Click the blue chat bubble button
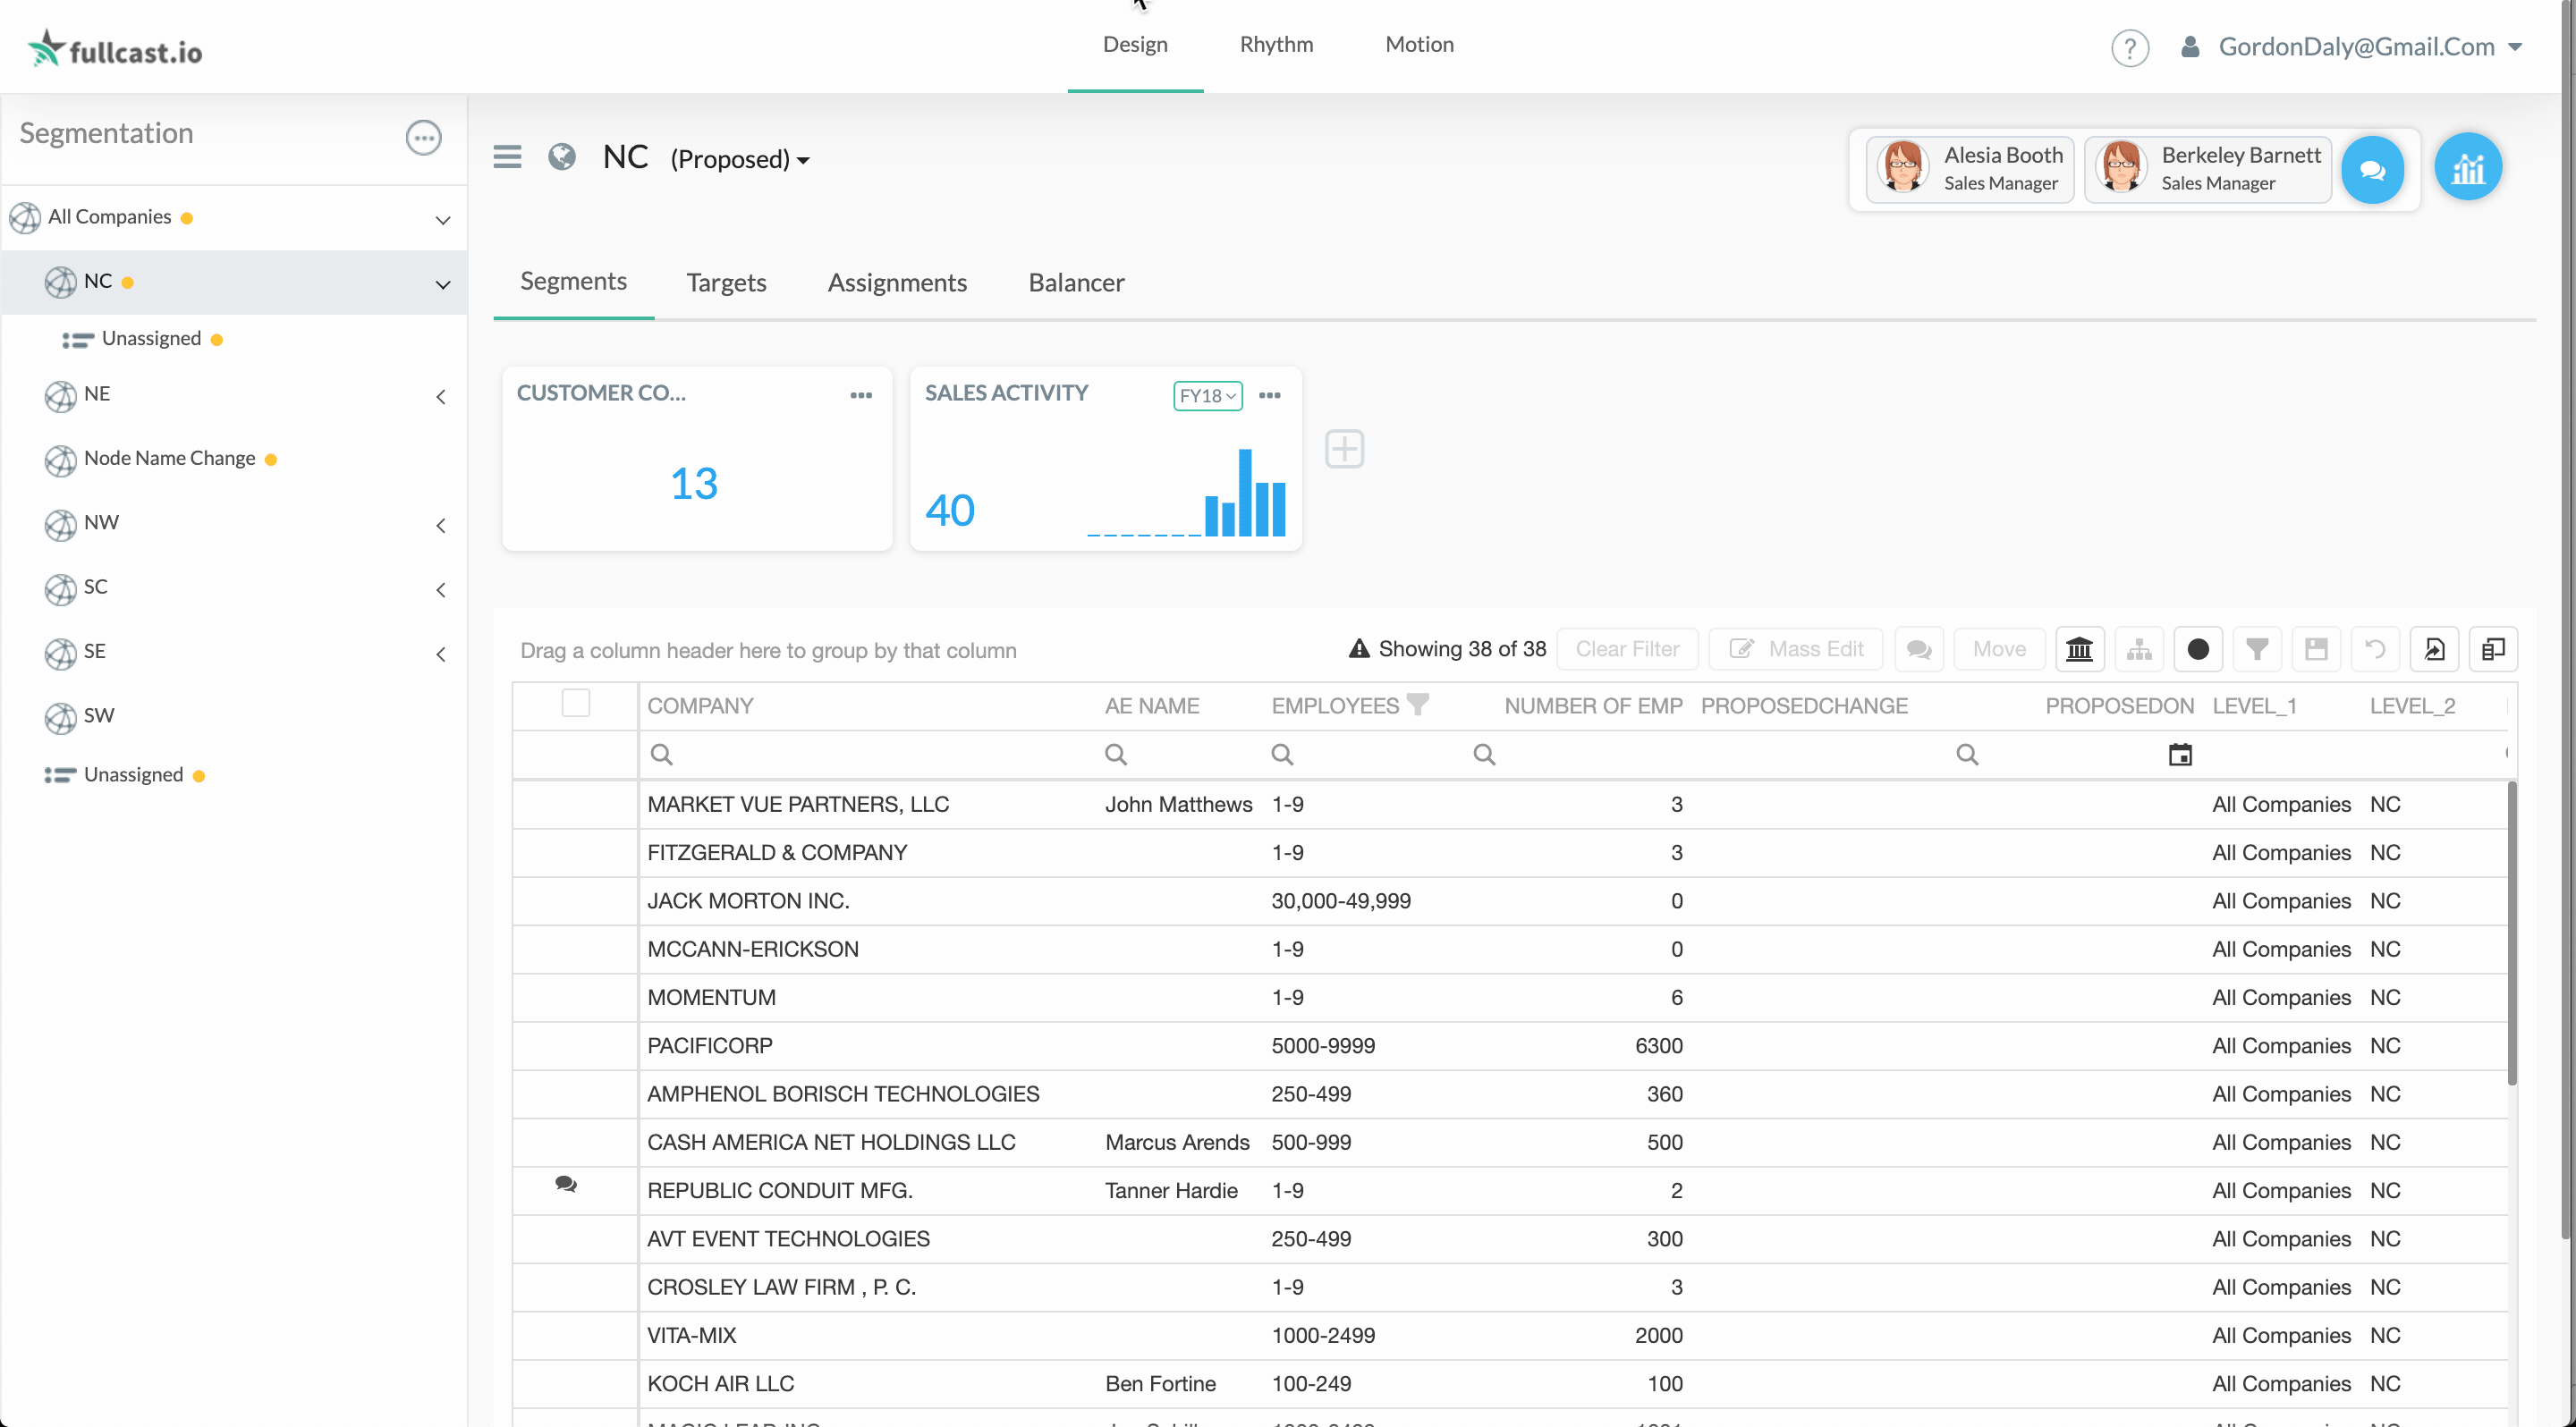 coord(2372,170)
